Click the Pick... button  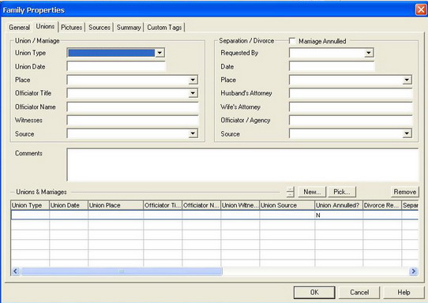tap(342, 192)
